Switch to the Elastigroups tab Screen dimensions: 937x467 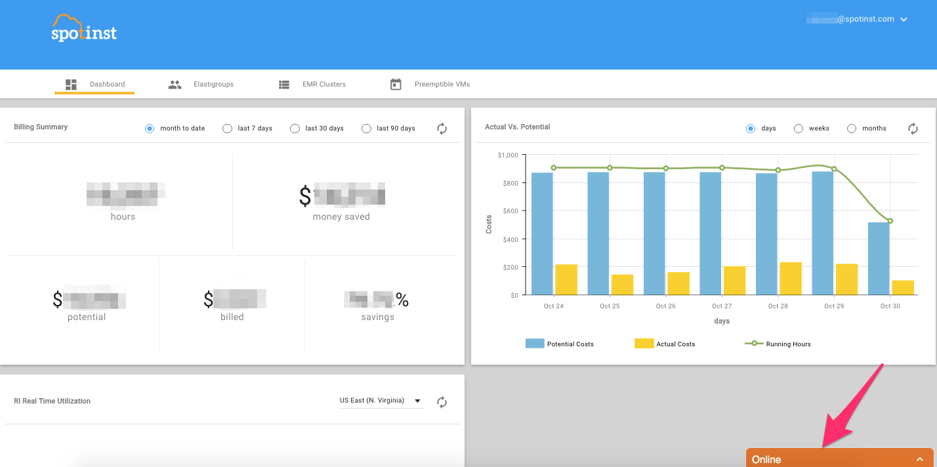coord(213,85)
